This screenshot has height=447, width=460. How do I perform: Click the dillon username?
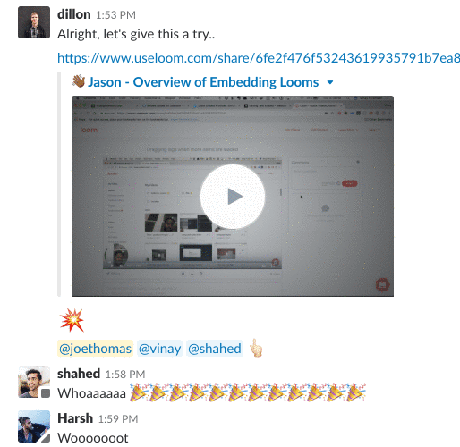tap(74, 14)
